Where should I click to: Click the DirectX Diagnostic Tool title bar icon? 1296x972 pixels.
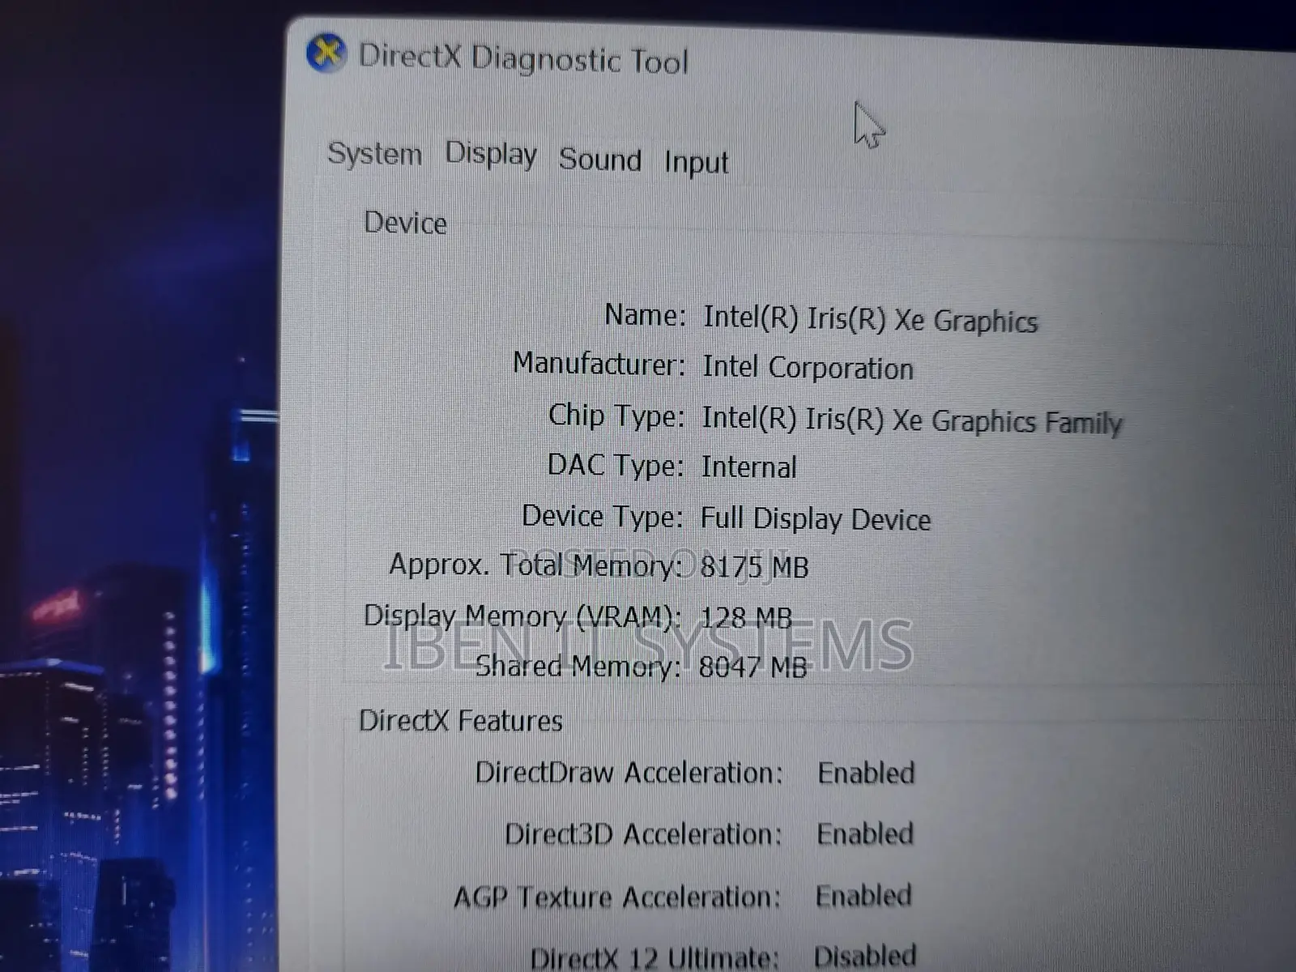click(x=326, y=53)
